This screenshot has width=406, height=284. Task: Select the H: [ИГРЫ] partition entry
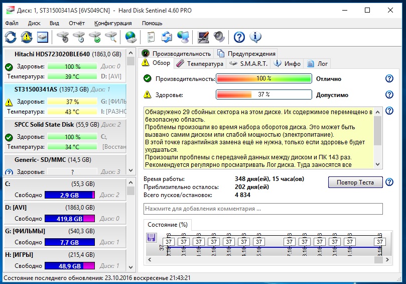65,260
